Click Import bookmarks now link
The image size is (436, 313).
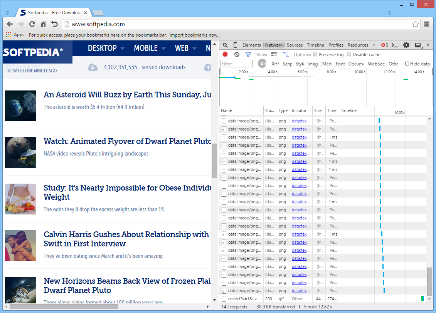tap(195, 35)
